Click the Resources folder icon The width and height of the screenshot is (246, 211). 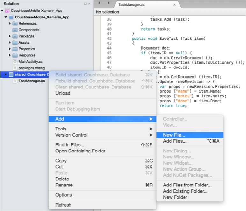(15, 55)
